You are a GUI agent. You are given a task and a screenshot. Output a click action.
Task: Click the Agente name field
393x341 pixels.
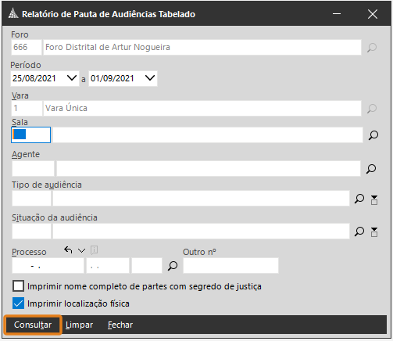pos(209,168)
